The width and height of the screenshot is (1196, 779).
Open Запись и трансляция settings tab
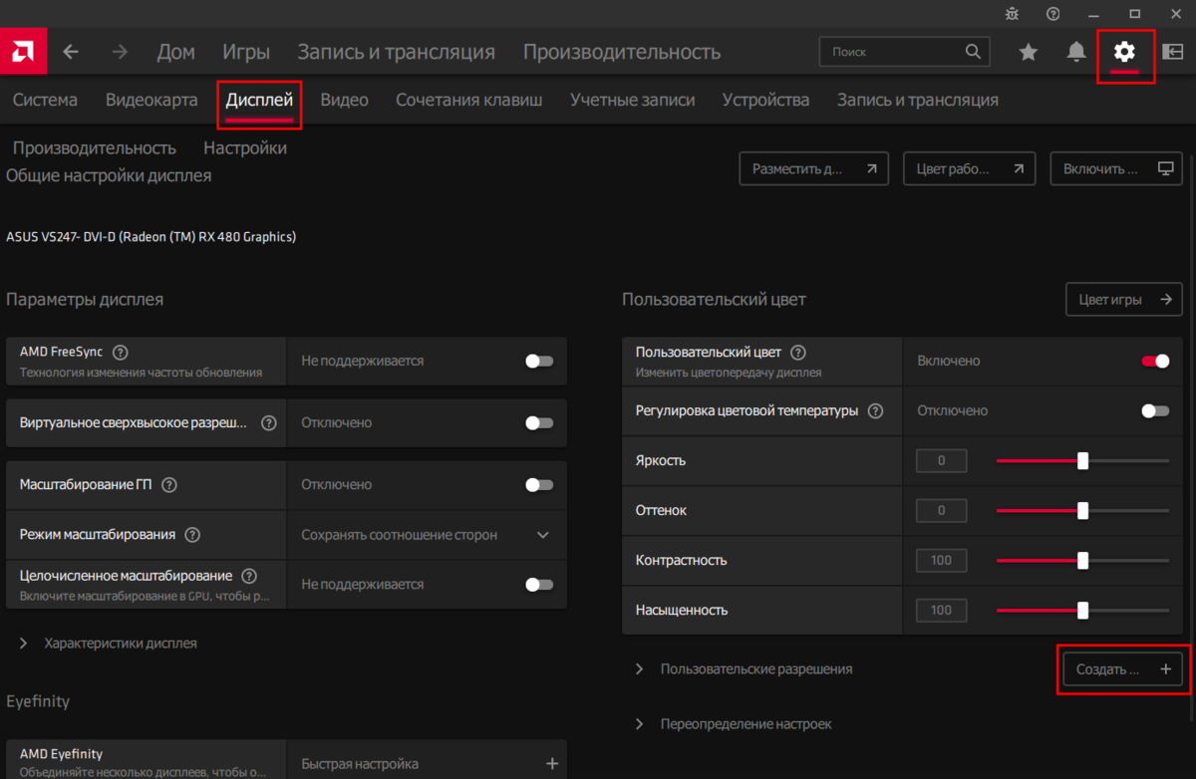point(918,100)
